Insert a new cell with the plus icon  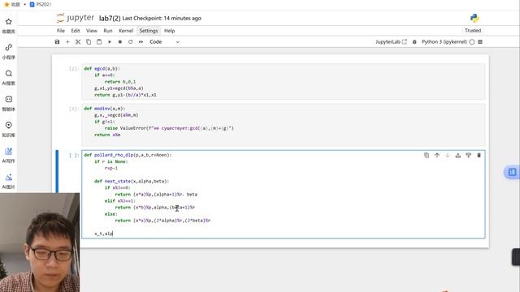tap(67, 41)
